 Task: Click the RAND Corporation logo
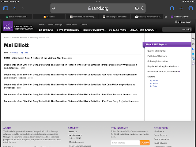click(8, 26)
